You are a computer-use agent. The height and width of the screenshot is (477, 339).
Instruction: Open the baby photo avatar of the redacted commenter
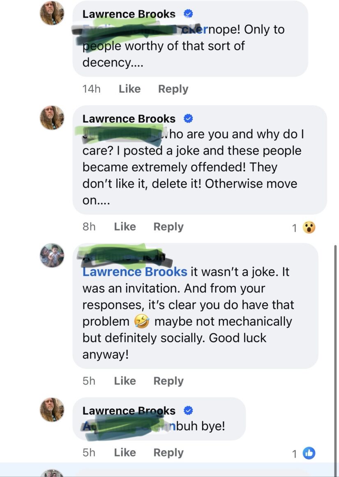pyautogui.click(x=52, y=255)
